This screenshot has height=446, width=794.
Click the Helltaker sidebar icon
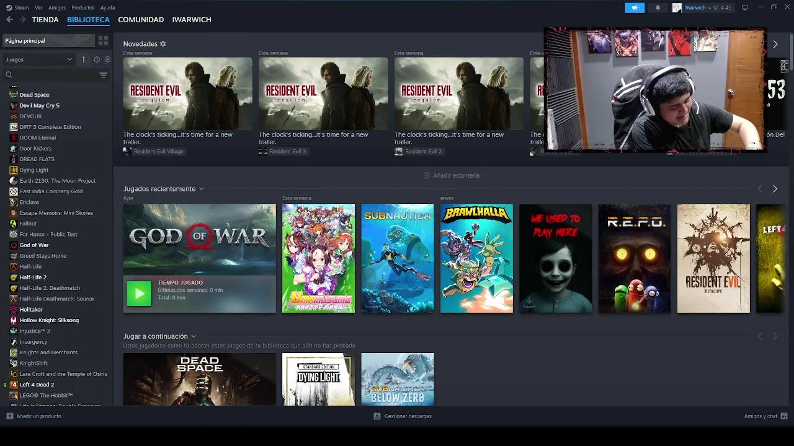(14, 310)
